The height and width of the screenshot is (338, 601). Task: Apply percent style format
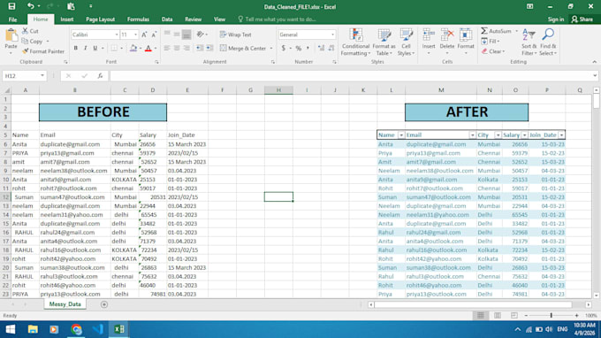tap(298, 49)
